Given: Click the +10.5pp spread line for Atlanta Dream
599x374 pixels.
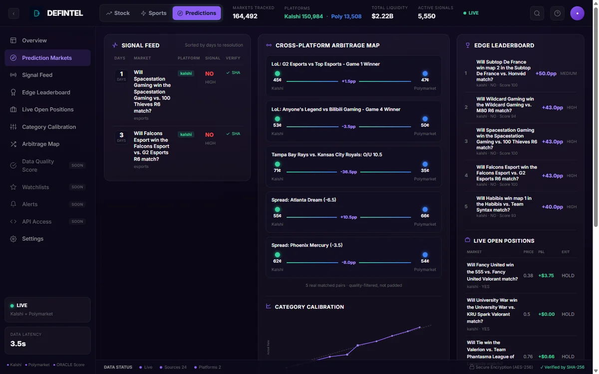Looking at the screenshot, I should (x=349, y=217).
